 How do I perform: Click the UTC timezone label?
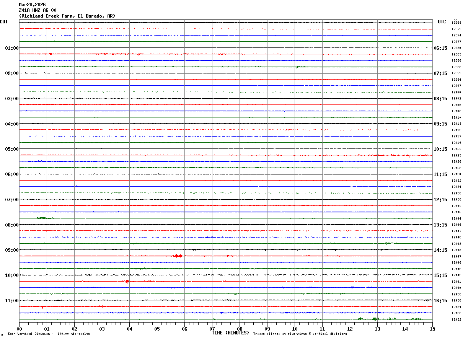point(442,22)
